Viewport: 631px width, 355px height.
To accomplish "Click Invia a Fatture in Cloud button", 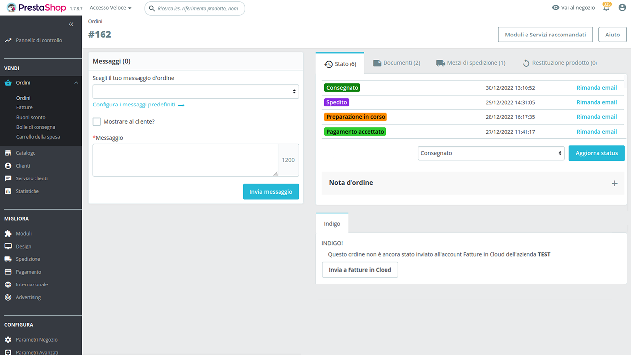I will [x=360, y=270].
